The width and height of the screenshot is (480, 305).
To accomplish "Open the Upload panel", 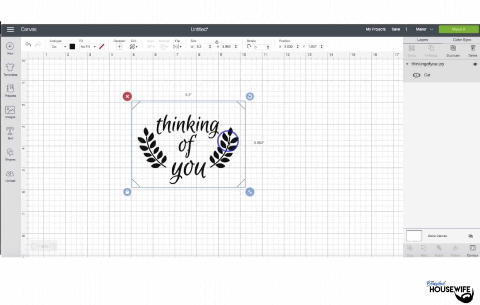I will click(10, 175).
